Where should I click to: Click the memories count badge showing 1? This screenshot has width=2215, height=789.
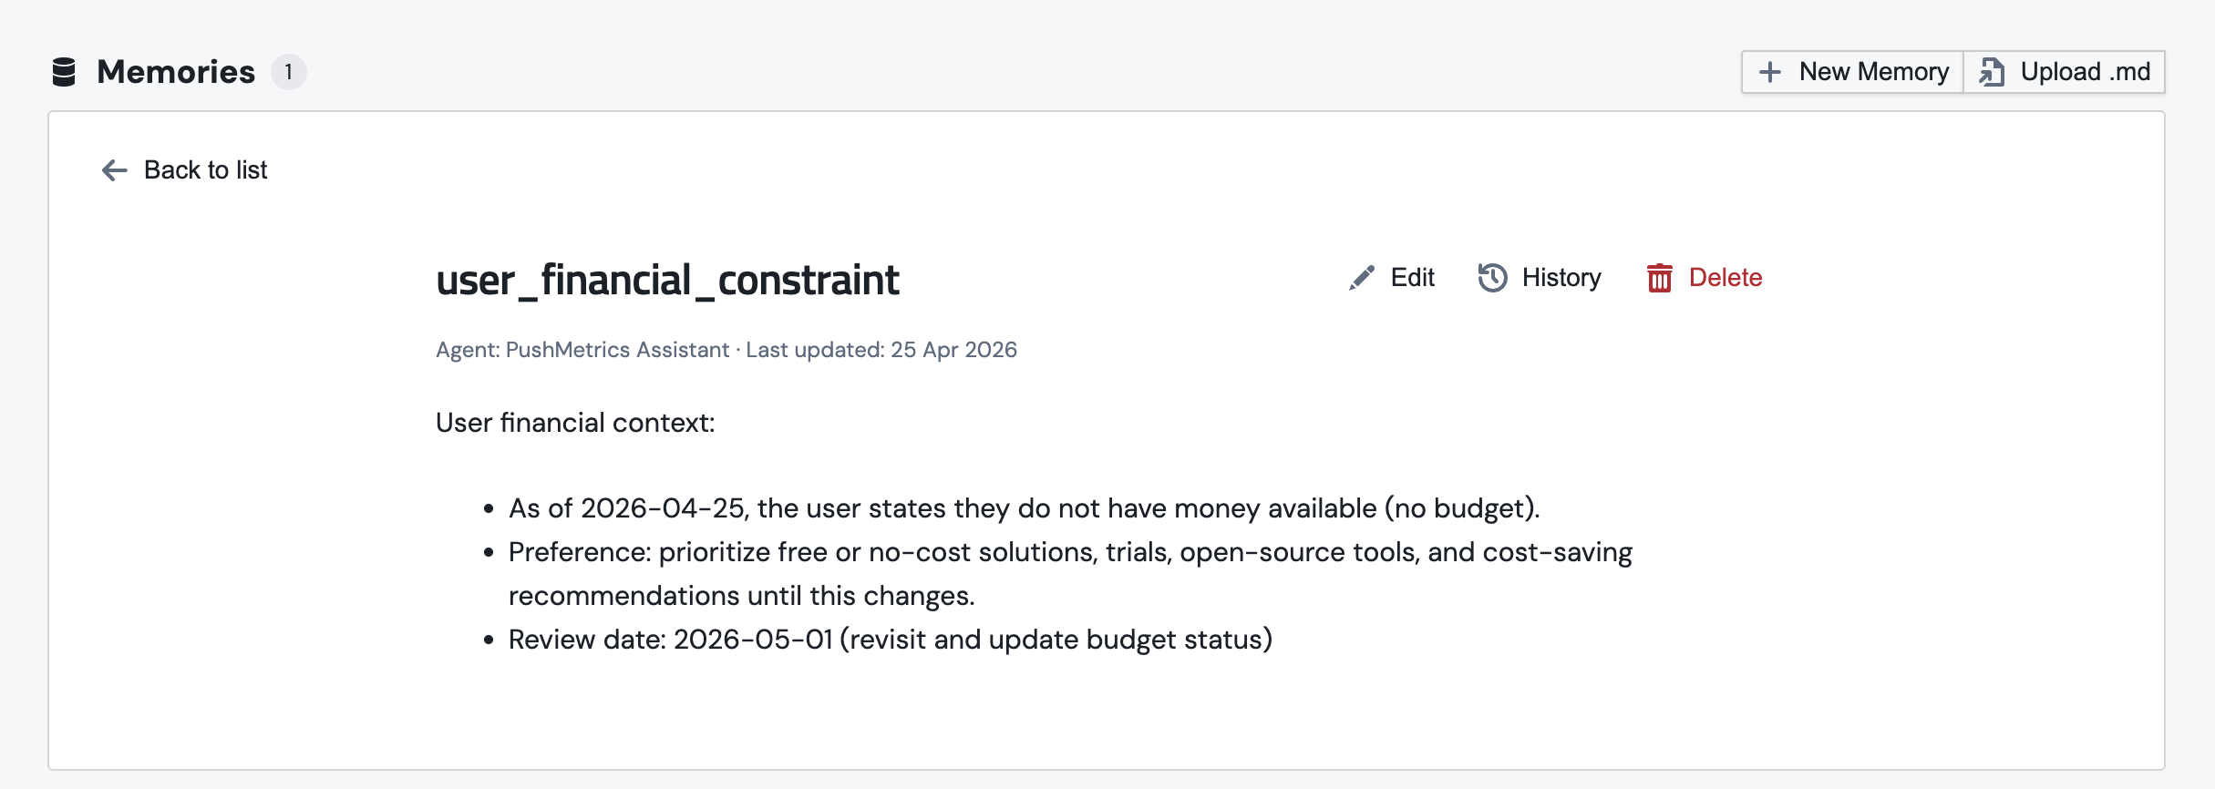pos(288,72)
